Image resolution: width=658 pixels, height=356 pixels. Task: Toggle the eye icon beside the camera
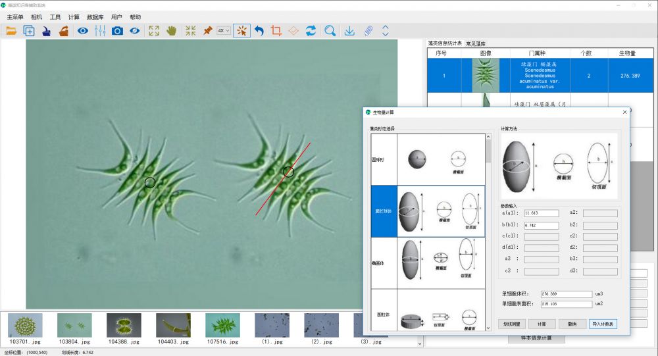click(x=134, y=30)
